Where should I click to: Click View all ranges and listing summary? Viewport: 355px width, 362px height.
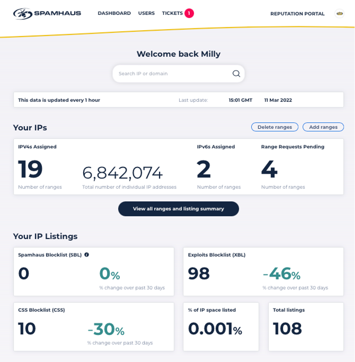pyautogui.click(x=178, y=209)
